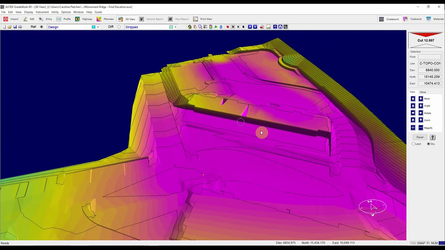This screenshot has height=250, width=445.
Task: Click the new file icon
Action: click(x=5, y=27)
